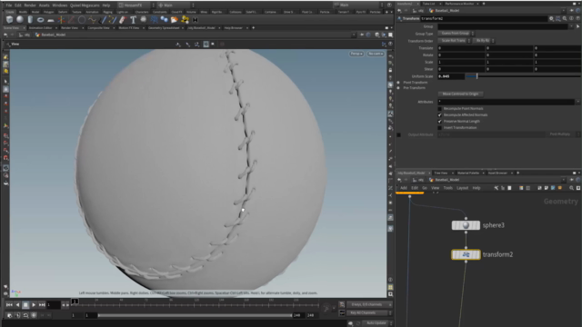Open the Quixel Megascans menu
The image size is (582, 327).
pos(85,5)
